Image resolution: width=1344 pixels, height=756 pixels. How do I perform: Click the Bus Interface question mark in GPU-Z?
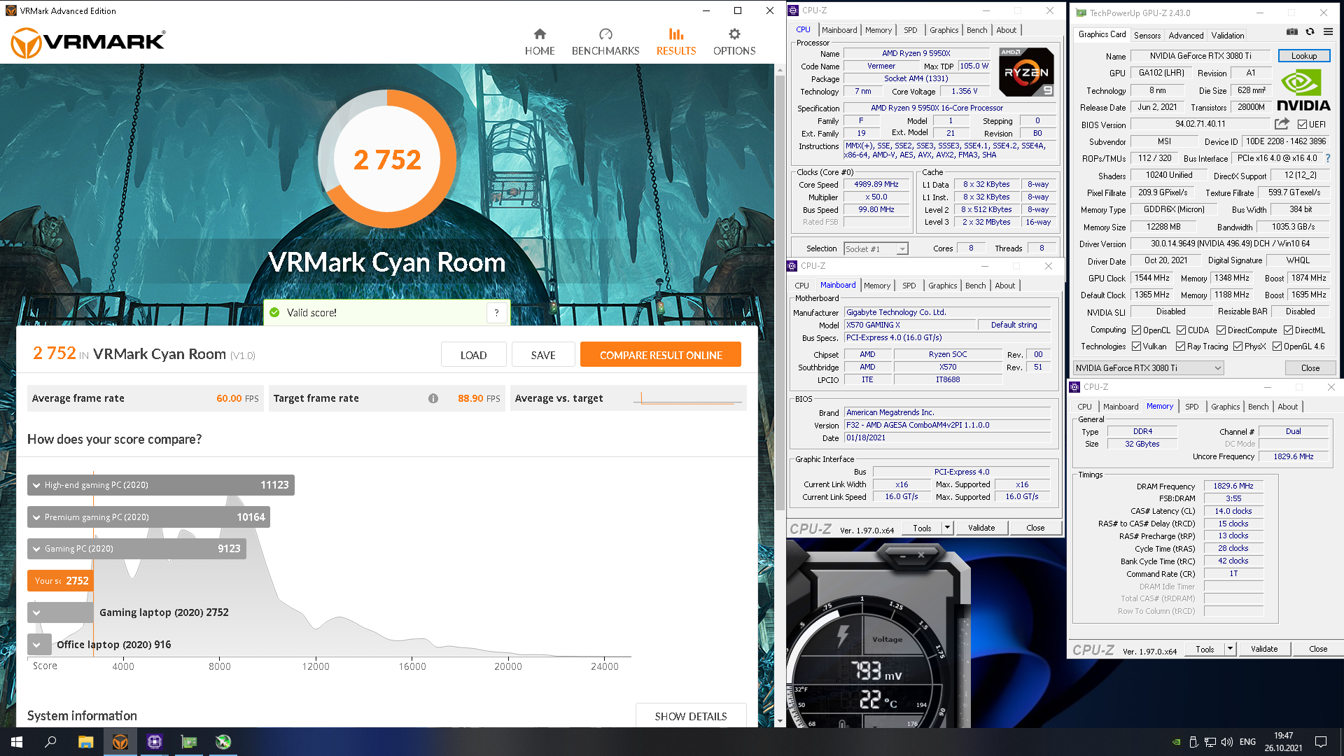click(1328, 158)
